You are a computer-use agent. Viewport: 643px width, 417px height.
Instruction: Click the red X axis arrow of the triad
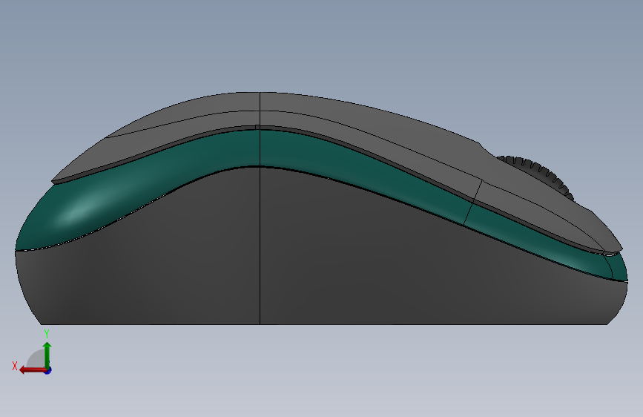tap(33, 370)
